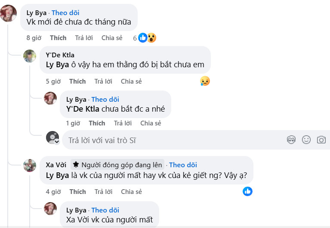Open the profile switcher arrow beside reply avatar
Viewport: 330px width, 228px height.
[x=56, y=141]
